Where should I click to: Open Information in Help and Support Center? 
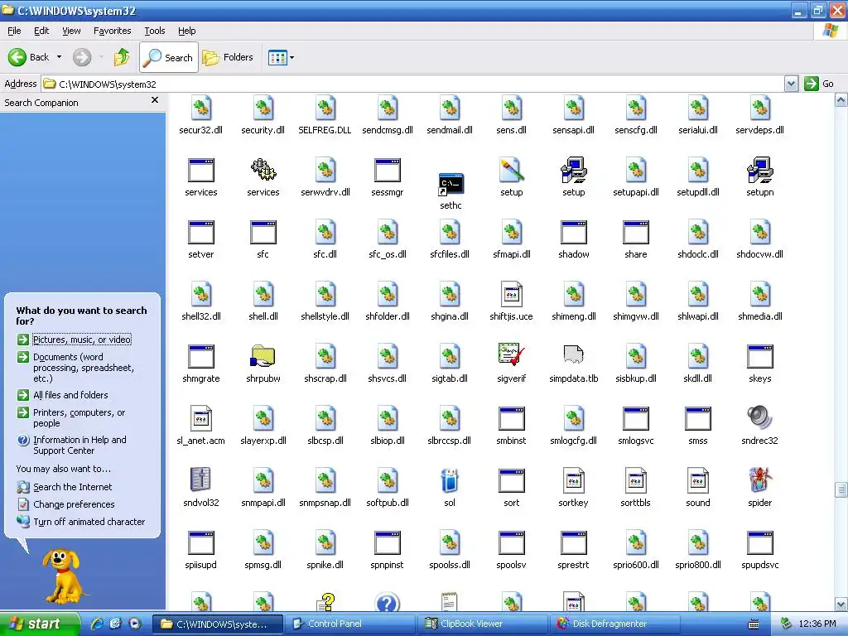[x=79, y=445]
